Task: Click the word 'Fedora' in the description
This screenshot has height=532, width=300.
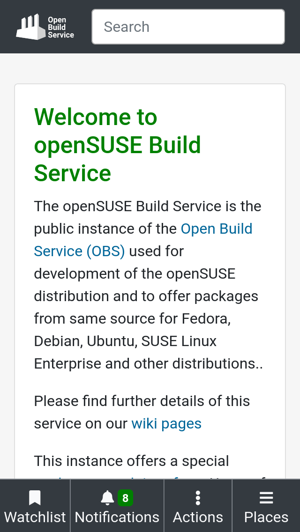Action: (x=205, y=318)
